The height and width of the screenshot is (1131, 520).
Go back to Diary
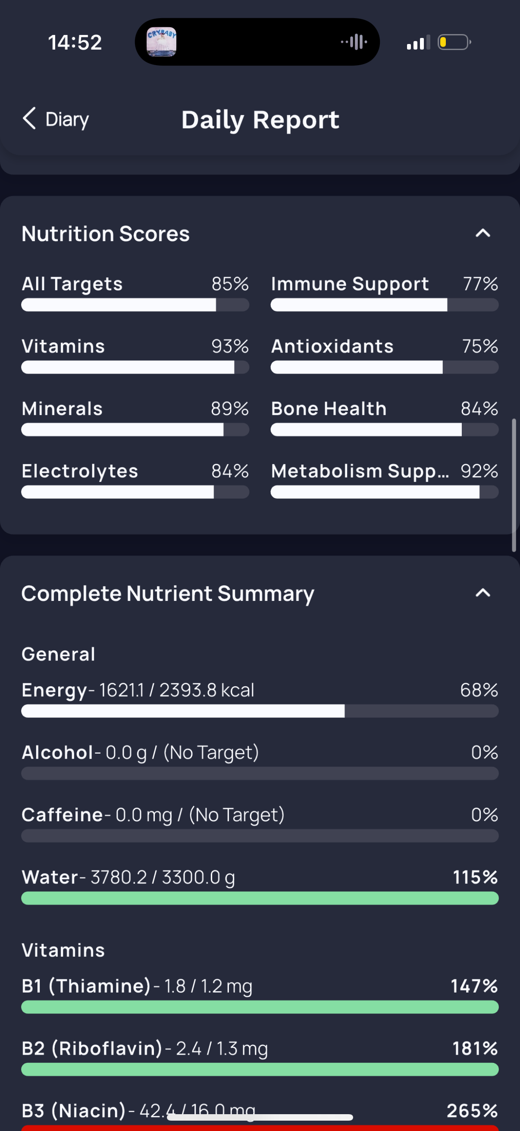[x=56, y=119]
